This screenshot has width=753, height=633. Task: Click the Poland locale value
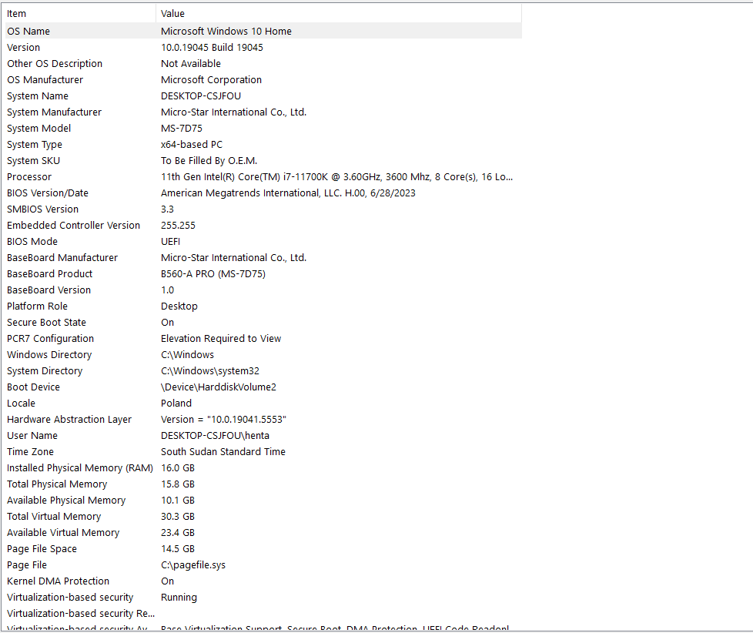(x=176, y=403)
